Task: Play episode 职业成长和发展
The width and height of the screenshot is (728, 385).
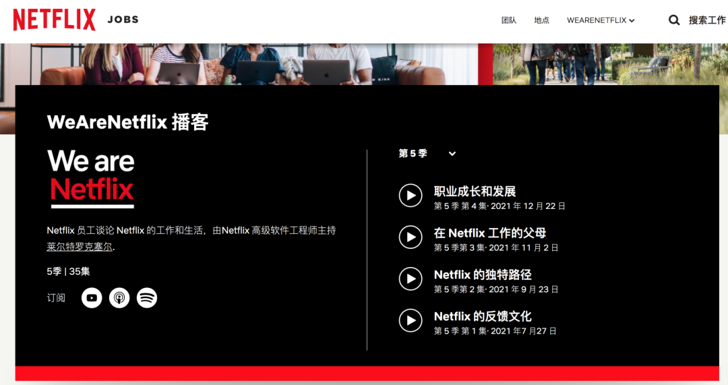Action: coord(411,196)
